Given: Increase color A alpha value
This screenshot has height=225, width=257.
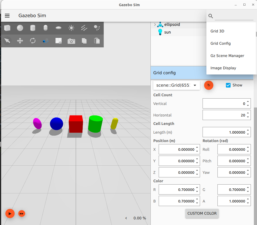Looking at the screenshot, I should [248, 199].
